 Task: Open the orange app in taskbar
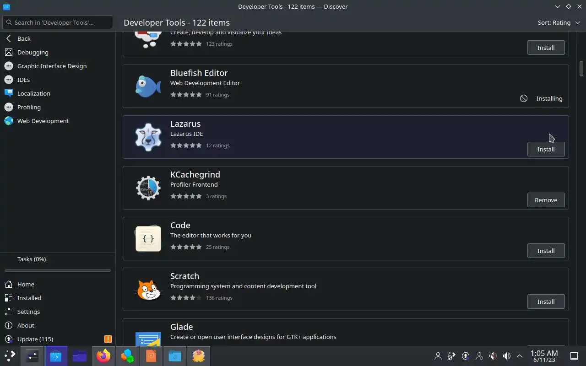point(151,356)
